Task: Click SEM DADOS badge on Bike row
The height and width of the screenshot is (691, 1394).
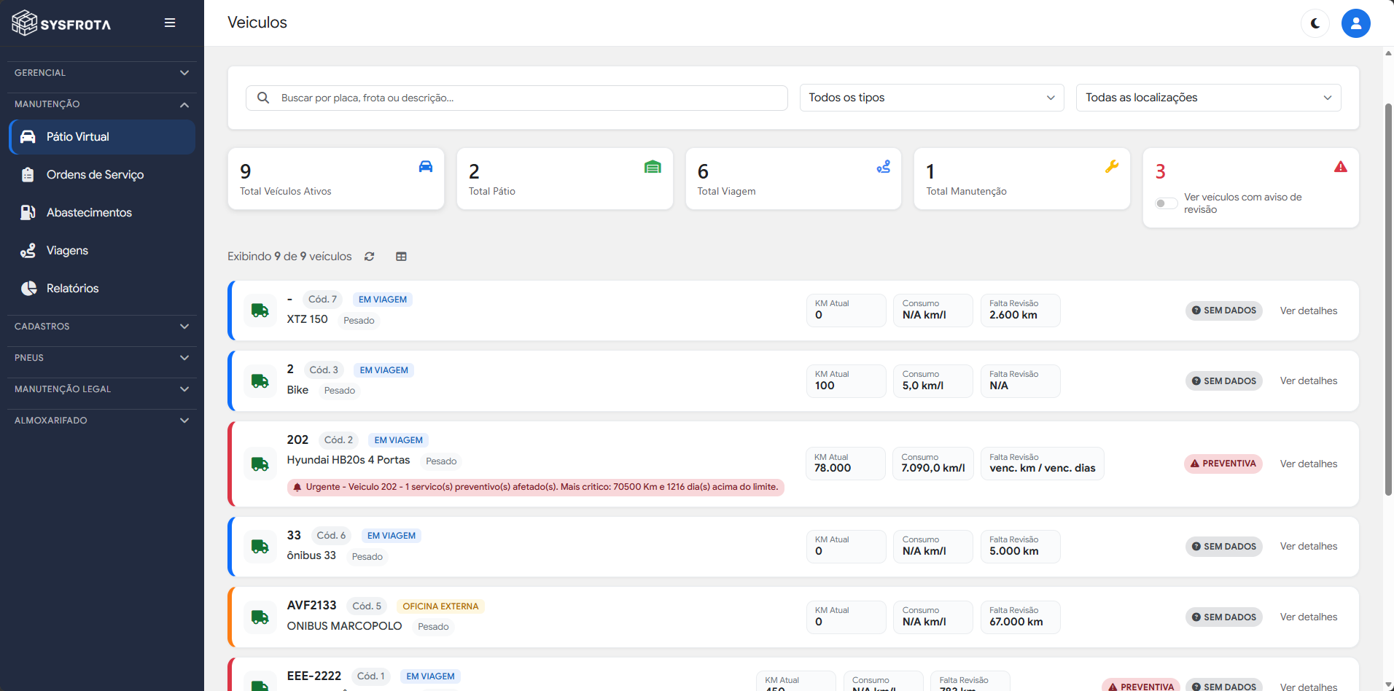Action: pos(1224,381)
